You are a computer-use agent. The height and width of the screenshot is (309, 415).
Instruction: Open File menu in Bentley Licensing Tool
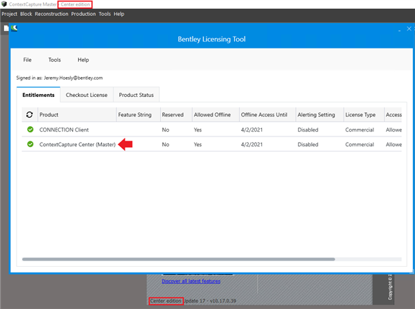(x=27, y=60)
